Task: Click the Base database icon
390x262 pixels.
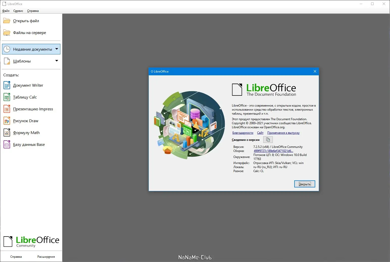Action: tap(7, 144)
